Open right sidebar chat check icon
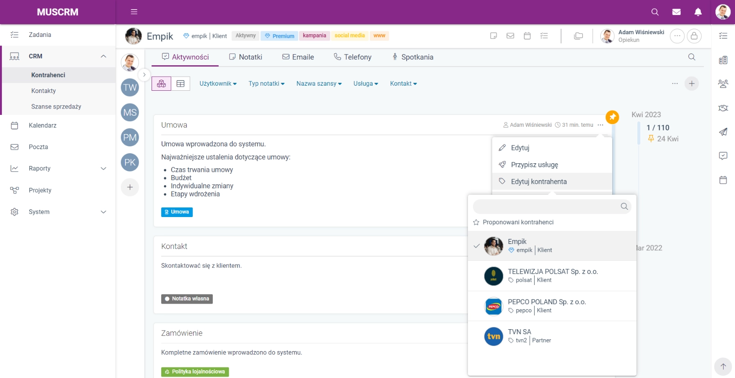 (x=723, y=156)
